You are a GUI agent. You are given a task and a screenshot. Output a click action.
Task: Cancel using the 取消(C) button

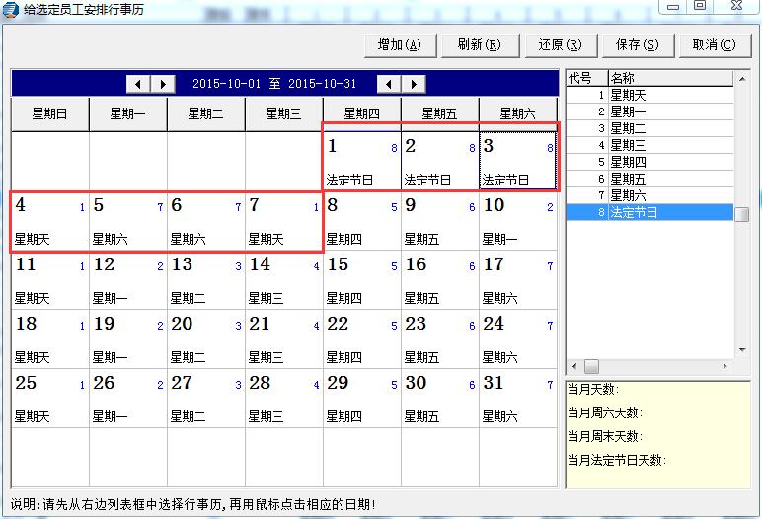[x=714, y=45]
